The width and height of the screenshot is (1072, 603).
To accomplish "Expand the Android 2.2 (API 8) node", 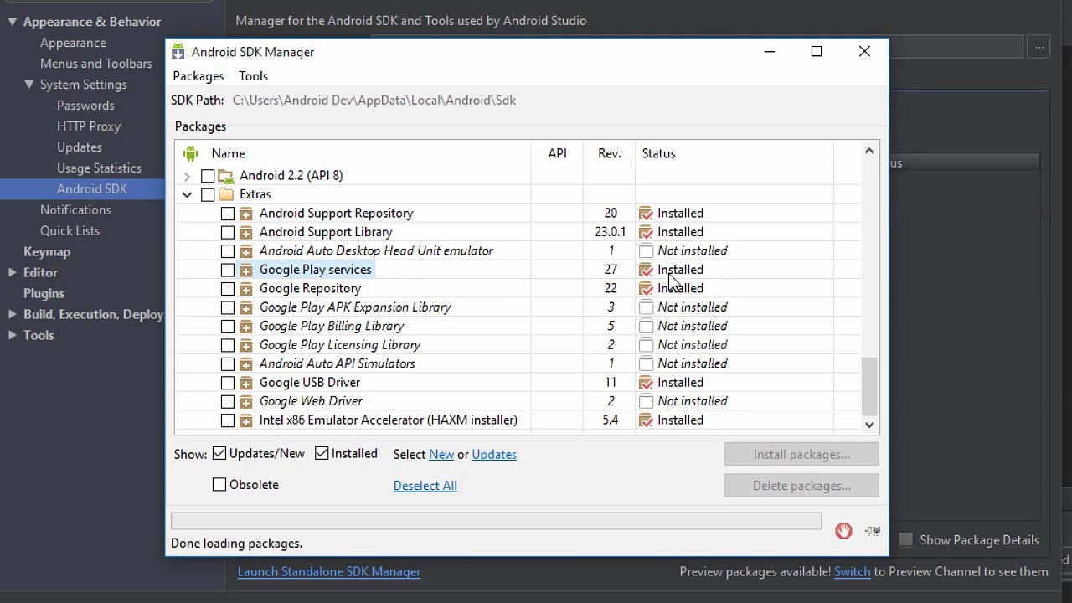I will (x=187, y=176).
